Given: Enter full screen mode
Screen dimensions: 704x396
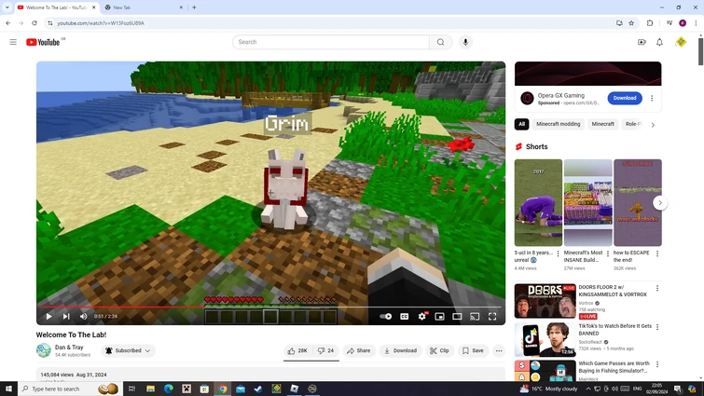Looking at the screenshot, I should (492, 316).
